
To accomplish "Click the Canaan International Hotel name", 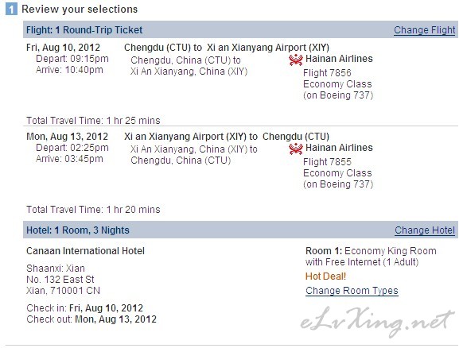I will 85,251.
